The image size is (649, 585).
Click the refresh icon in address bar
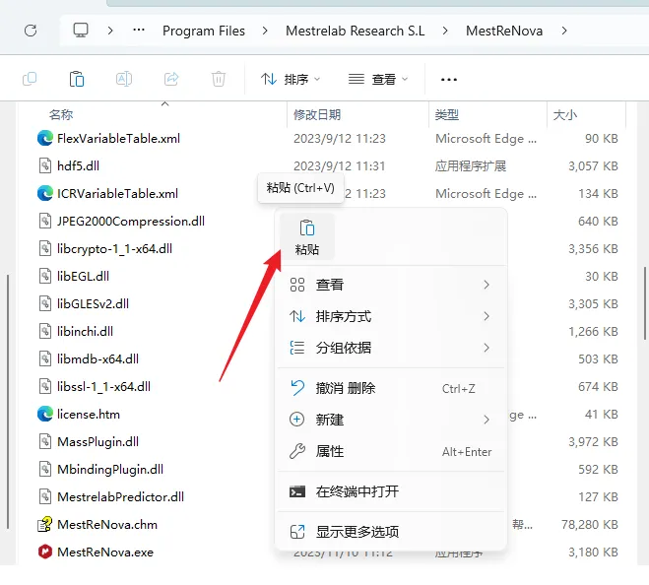pos(31,31)
